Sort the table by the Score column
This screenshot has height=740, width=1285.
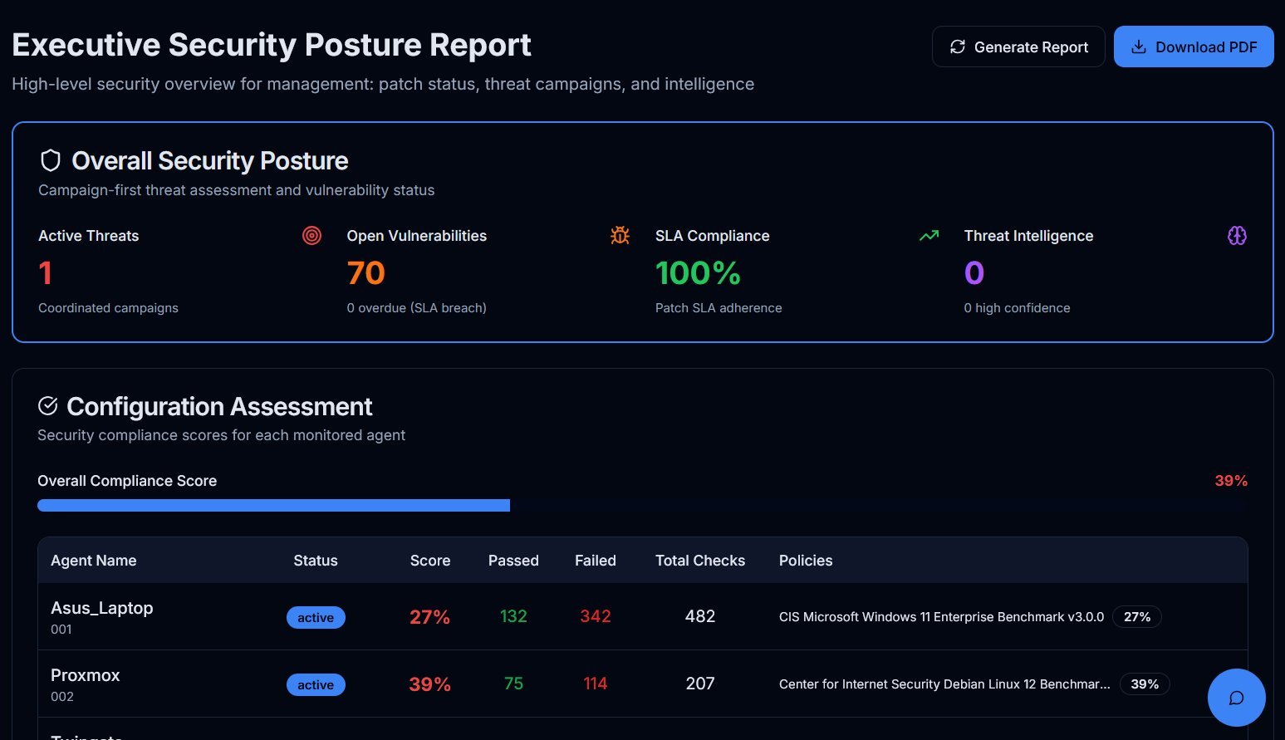(x=429, y=560)
